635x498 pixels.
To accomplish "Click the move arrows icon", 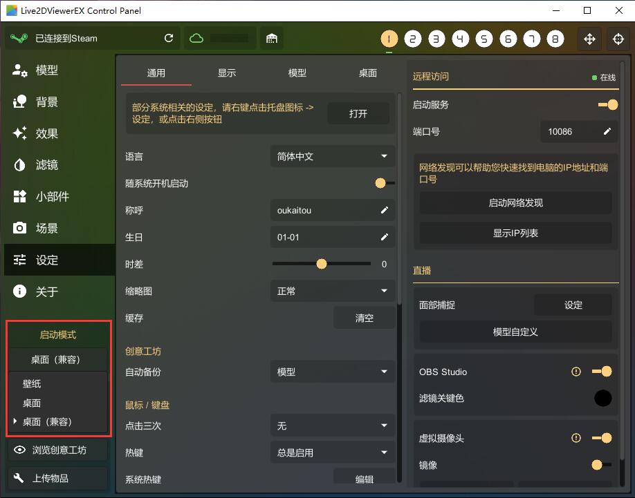I will (x=589, y=39).
